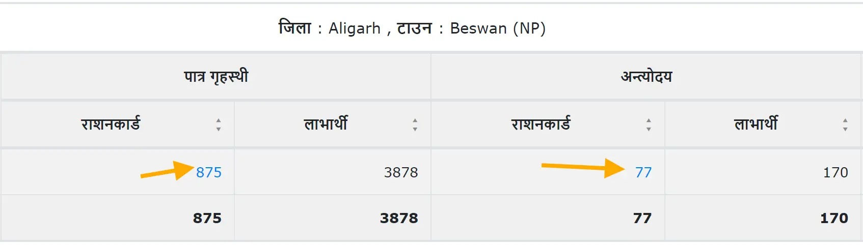Select राशनकार्ड column label under अन्त्योदय
Viewport: 863px width, 247px height.
point(541,125)
